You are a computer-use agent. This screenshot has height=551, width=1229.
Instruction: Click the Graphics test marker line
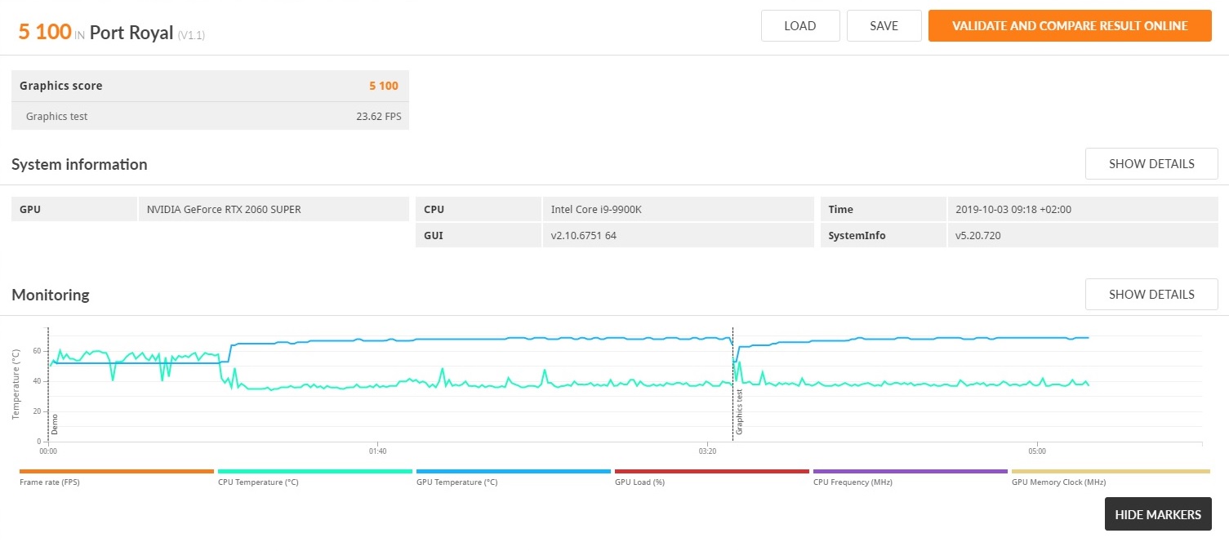click(x=733, y=384)
